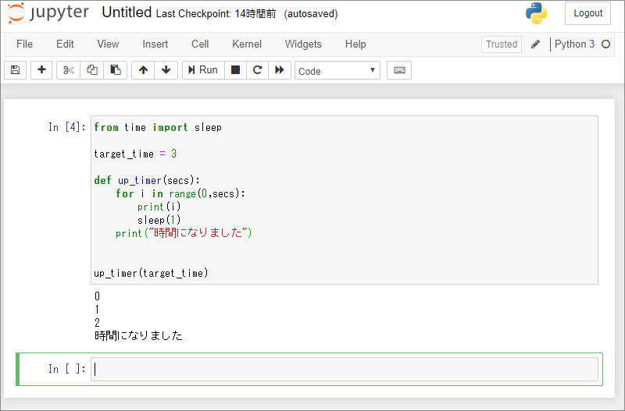Click the pencil edit indicator icon

(x=535, y=44)
